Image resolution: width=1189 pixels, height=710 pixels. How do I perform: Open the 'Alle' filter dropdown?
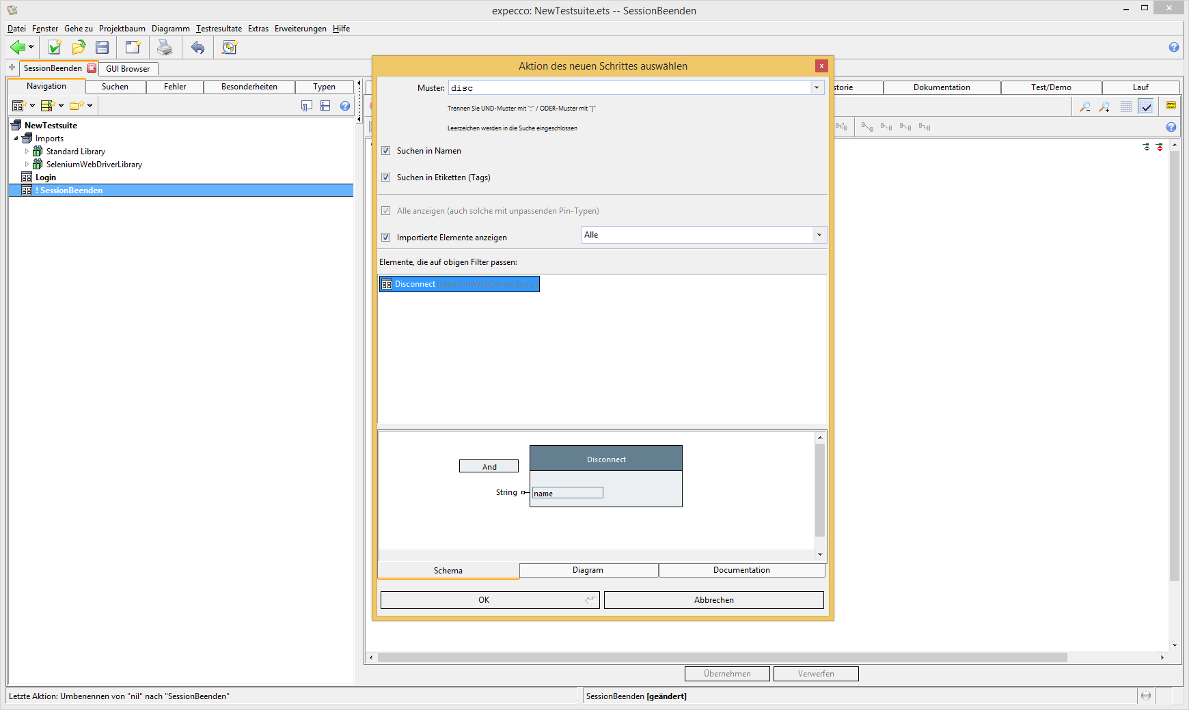(819, 235)
